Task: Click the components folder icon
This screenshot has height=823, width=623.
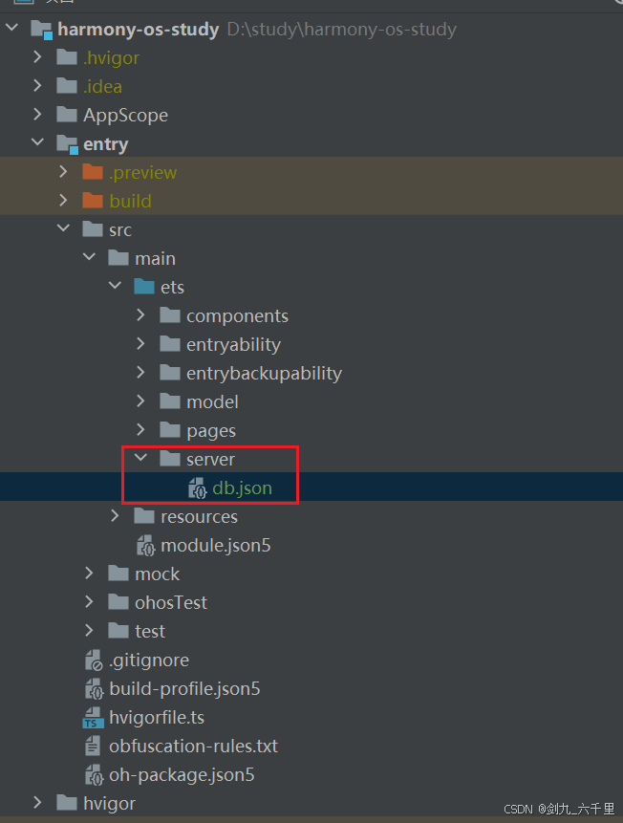Action: coord(170,315)
